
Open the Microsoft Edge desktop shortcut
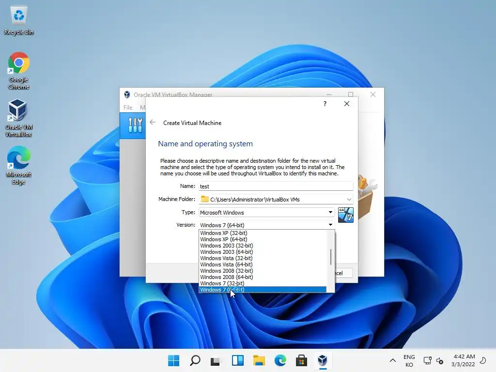point(18,166)
